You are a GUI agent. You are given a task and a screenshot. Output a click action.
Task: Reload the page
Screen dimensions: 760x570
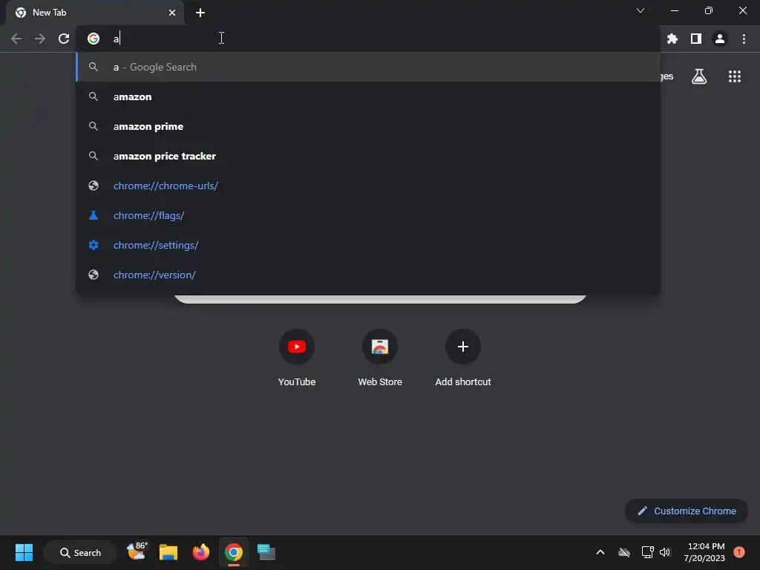click(x=64, y=39)
